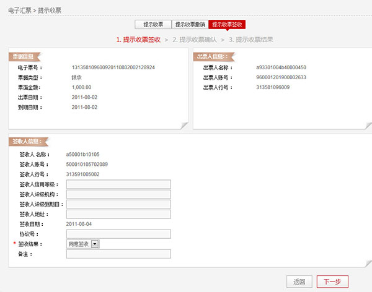
Task: Switch to the 提示收票 tab
Action: [153, 24]
